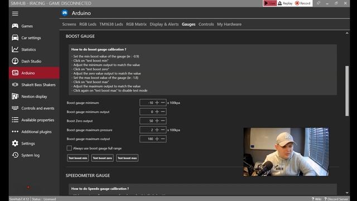The height and width of the screenshot is (201, 357).
Task: Decrease Boost gauge minimum with minus
Action: tap(163, 103)
